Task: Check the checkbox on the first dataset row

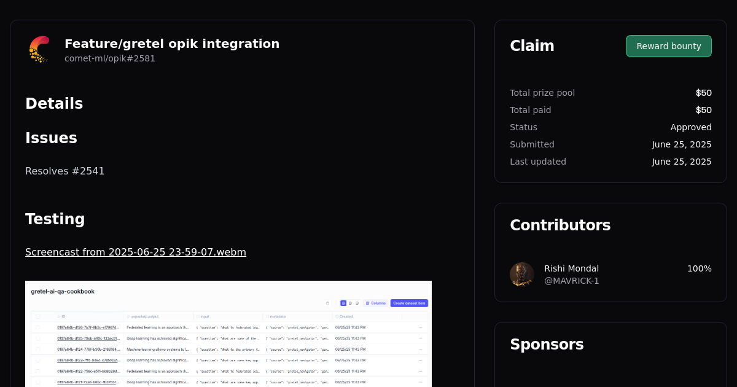Action: pos(39,327)
